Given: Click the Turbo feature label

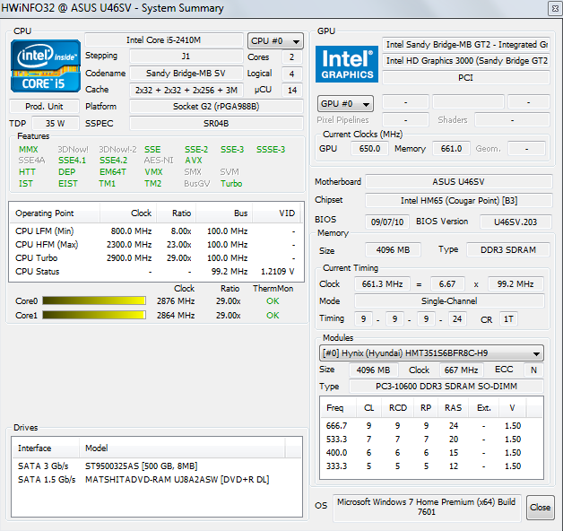Looking at the screenshot, I should [x=231, y=184].
